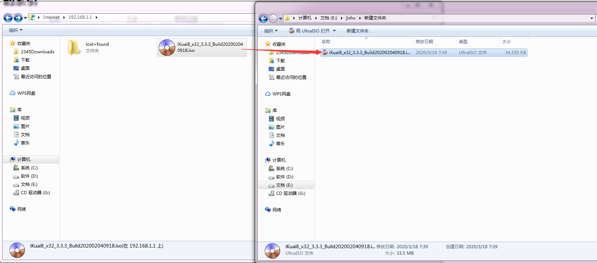This screenshot has height=263, width=597.
Task: Select 库 in the left window sidebar
Action: click(16, 110)
